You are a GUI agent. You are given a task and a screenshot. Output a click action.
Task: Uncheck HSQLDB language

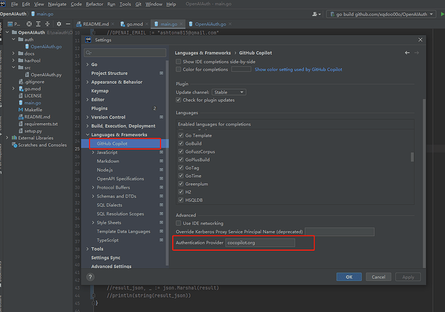[181, 200]
